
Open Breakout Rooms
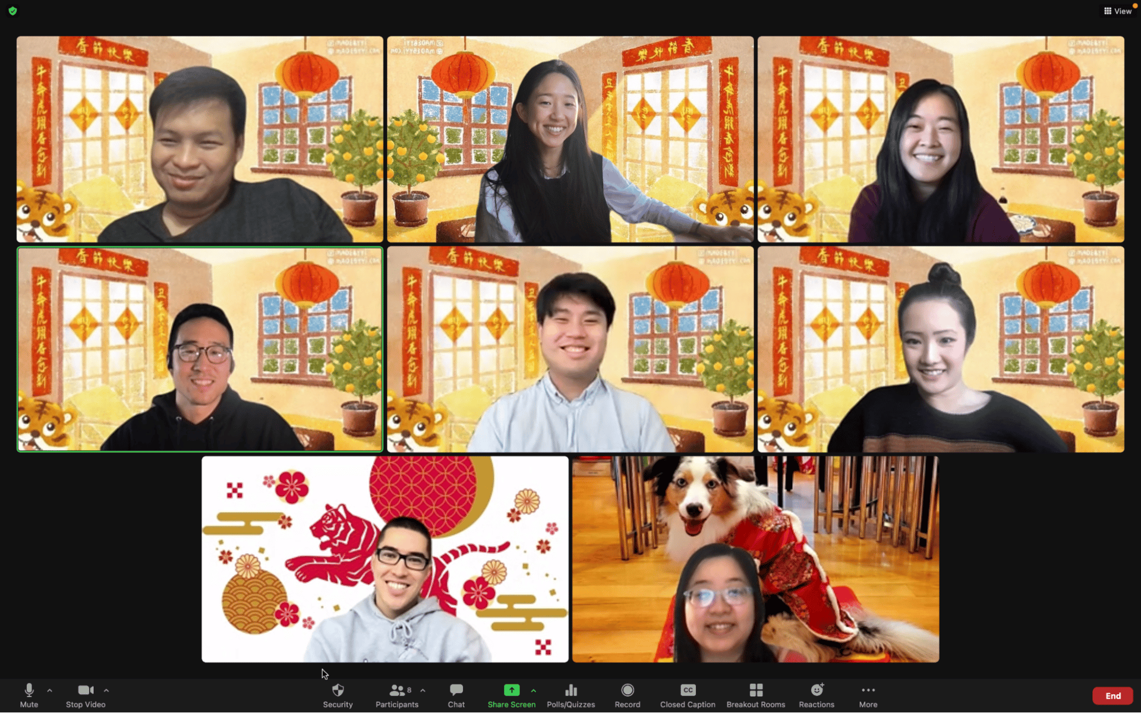pyautogui.click(x=755, y=695)
